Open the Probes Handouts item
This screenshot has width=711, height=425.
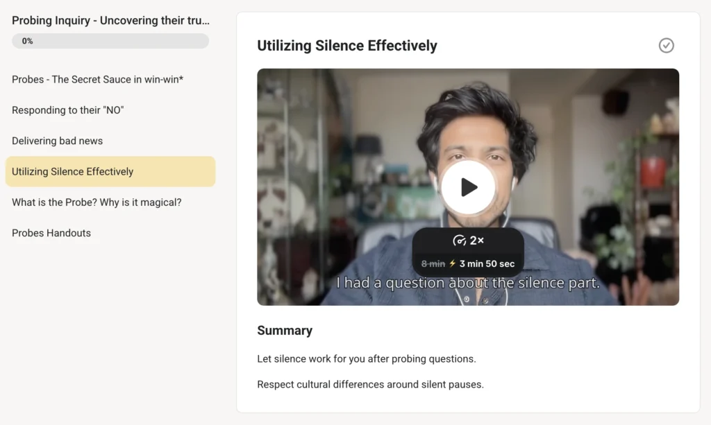point(51,233)
